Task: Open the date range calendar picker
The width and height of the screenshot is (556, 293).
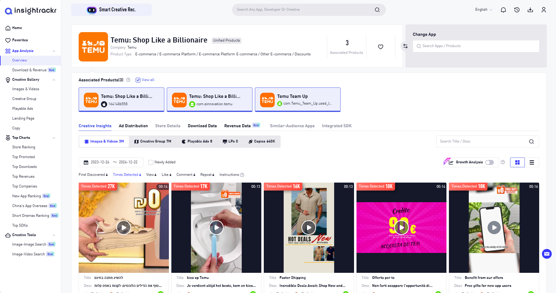Action: [x=111, y=162]
